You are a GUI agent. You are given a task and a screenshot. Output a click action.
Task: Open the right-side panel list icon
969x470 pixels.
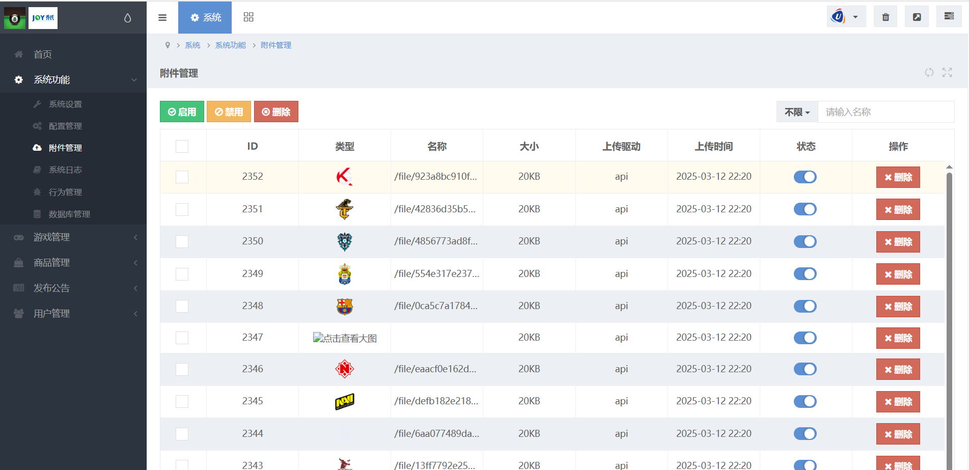pyautogui.click(x=949, y=16)
